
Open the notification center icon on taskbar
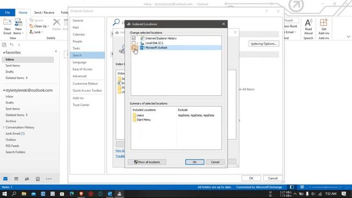344,194
